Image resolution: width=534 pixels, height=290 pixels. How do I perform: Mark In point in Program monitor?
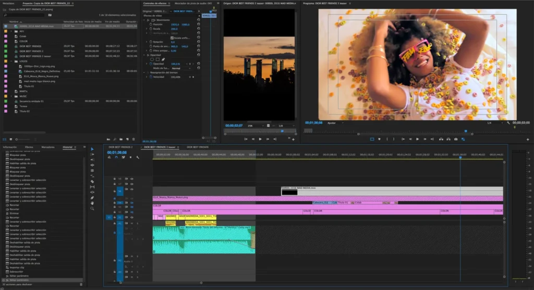(387, 139)
